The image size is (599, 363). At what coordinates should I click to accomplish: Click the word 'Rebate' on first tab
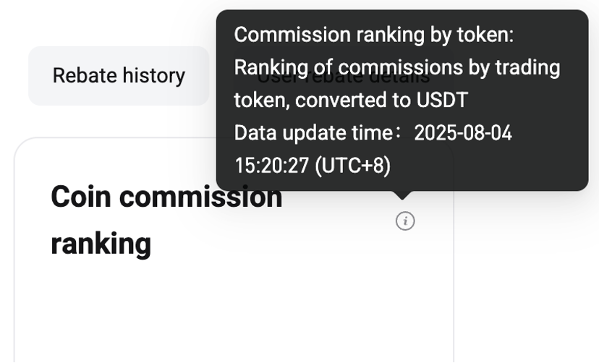(85, 76)
